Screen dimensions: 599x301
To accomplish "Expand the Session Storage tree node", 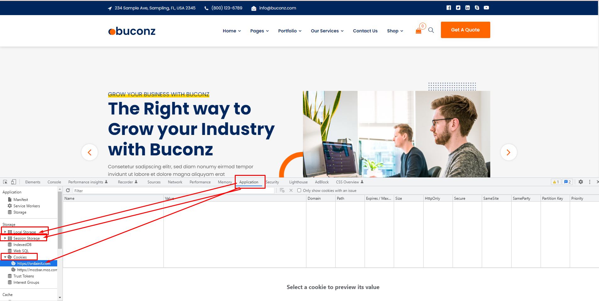I will tap(5, 238).
